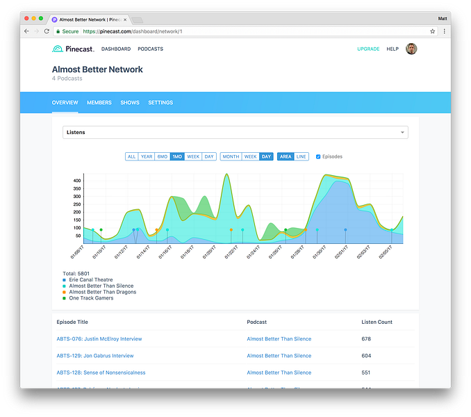Viewport: 471px width, 417px height.
Task: Click the HELP link
Action: coord(392,49)
